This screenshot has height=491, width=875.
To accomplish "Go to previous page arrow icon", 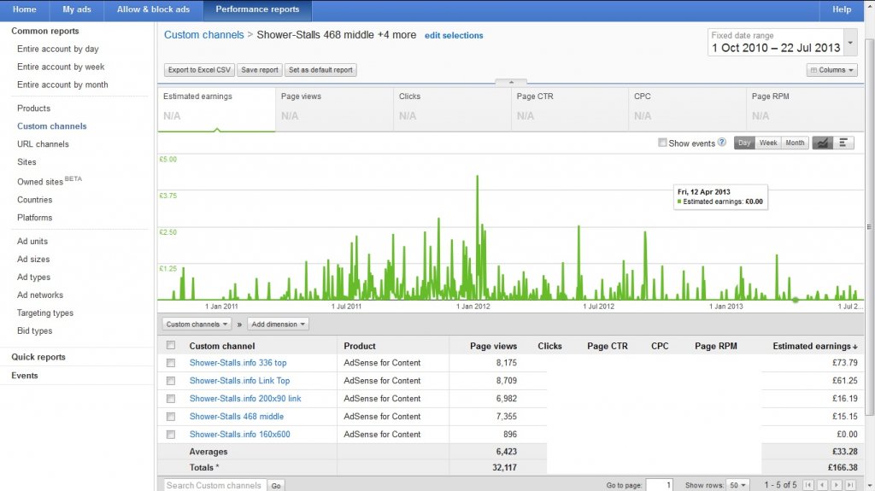I will click(x=821, y=485).
